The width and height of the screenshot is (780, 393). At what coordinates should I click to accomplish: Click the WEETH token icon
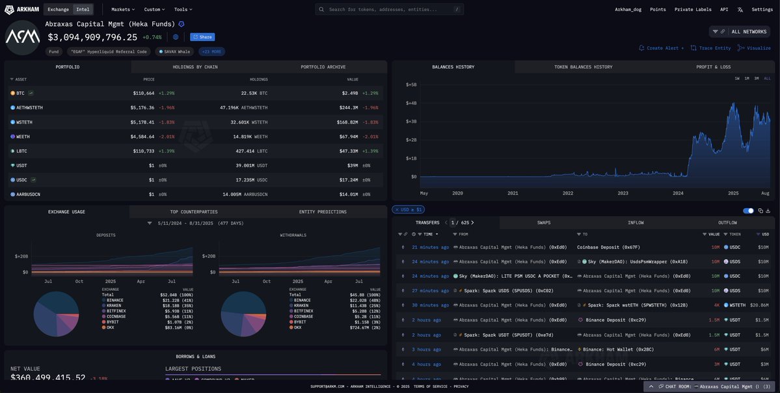point(13,136)
